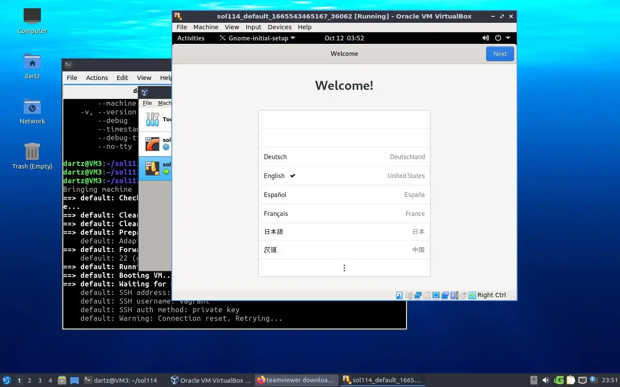Switch to sol114_default VM taskbar entry

click(x=382, y=380)
